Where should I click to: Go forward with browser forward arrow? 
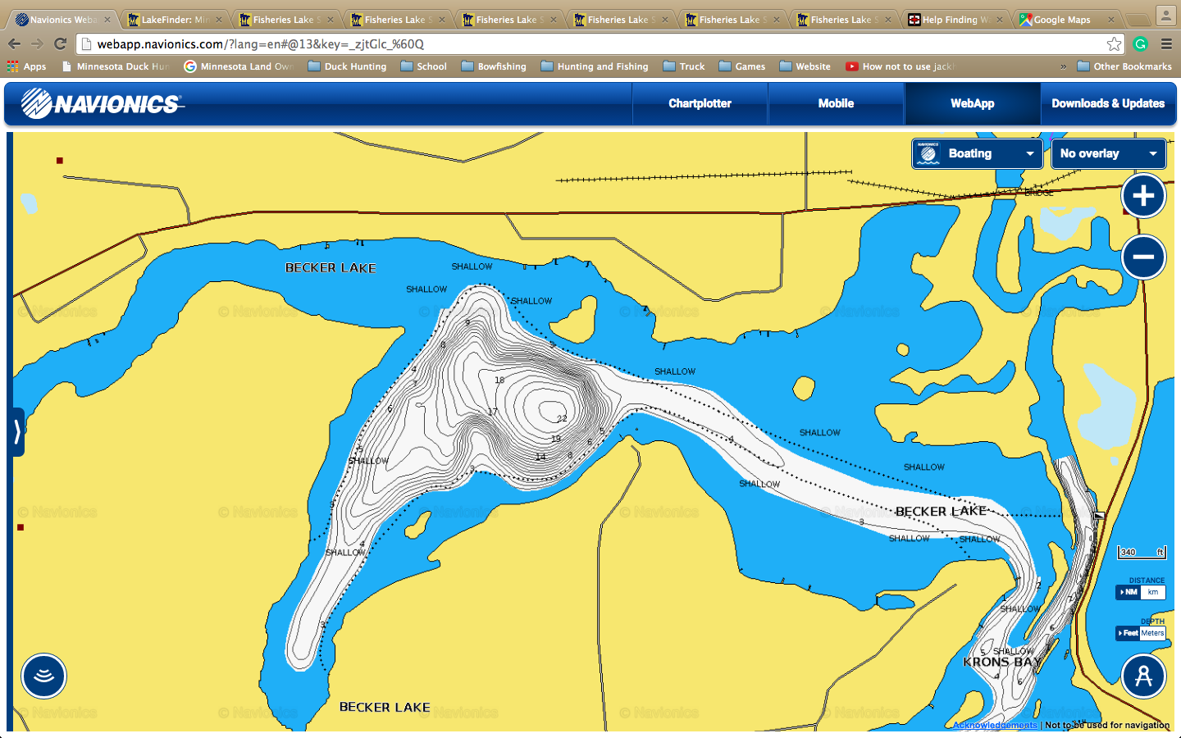[x=37, y=43]
